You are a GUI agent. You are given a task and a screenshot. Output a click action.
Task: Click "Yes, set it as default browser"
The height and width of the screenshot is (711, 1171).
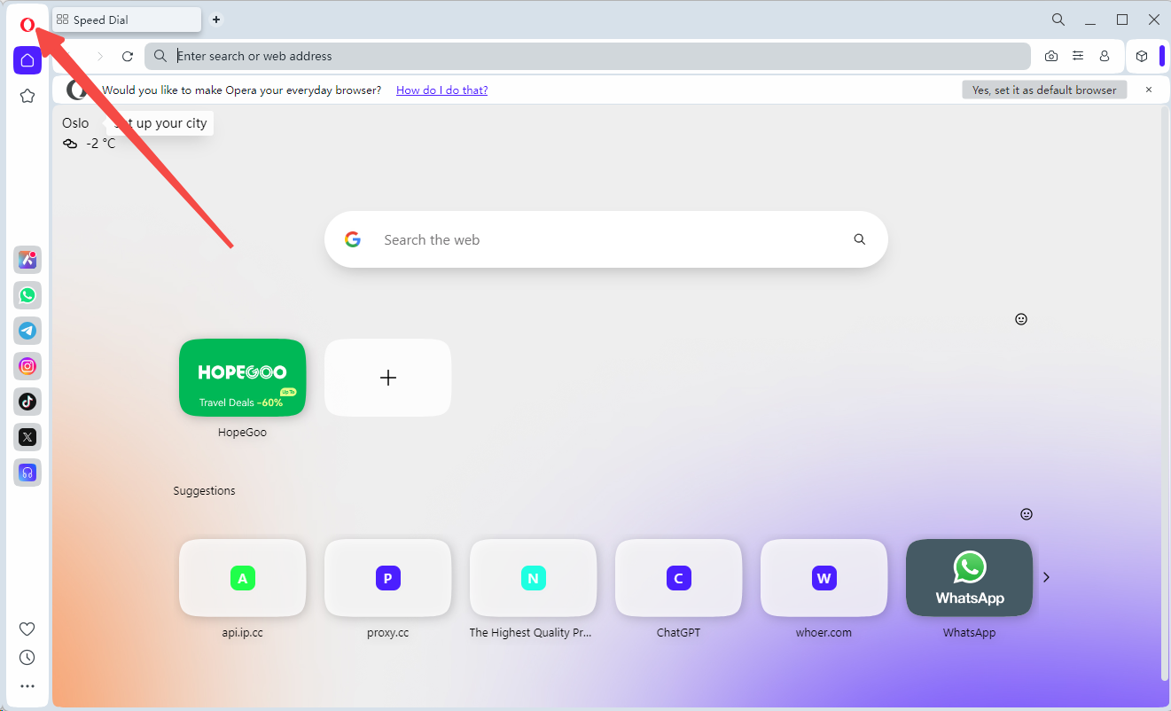point(1044,90)
